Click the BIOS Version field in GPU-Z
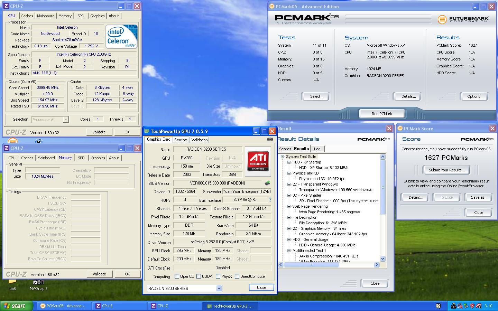 [x=217, y=183]
